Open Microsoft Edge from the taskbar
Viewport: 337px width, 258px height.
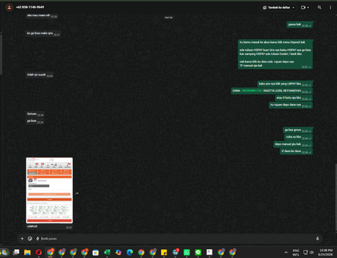point(129,252)
